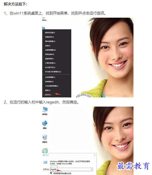Launch 命令提示符(C) from the menu
Viewport: 152px width, 175px height.
click(50, 68)
